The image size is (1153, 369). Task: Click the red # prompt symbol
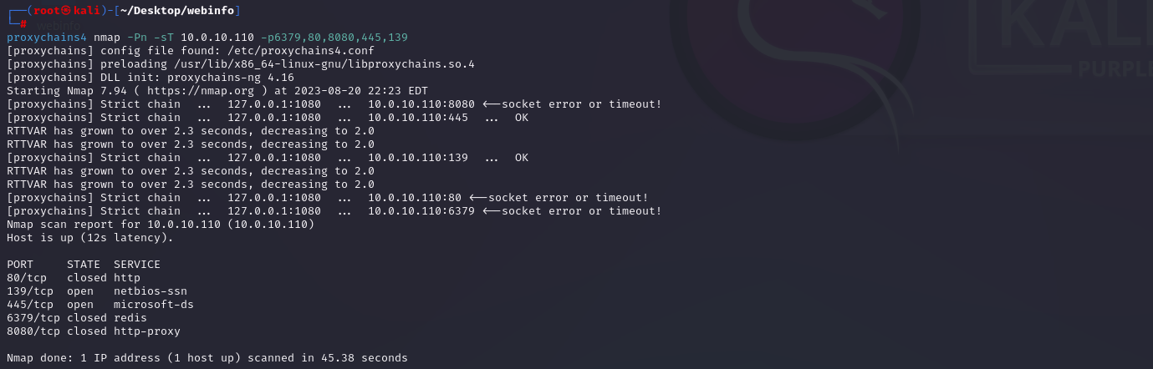point(23,24)
